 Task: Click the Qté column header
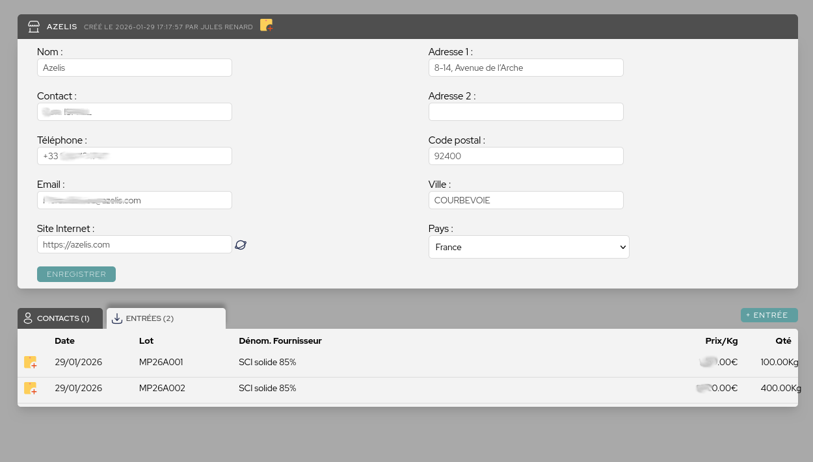(783, 340)
